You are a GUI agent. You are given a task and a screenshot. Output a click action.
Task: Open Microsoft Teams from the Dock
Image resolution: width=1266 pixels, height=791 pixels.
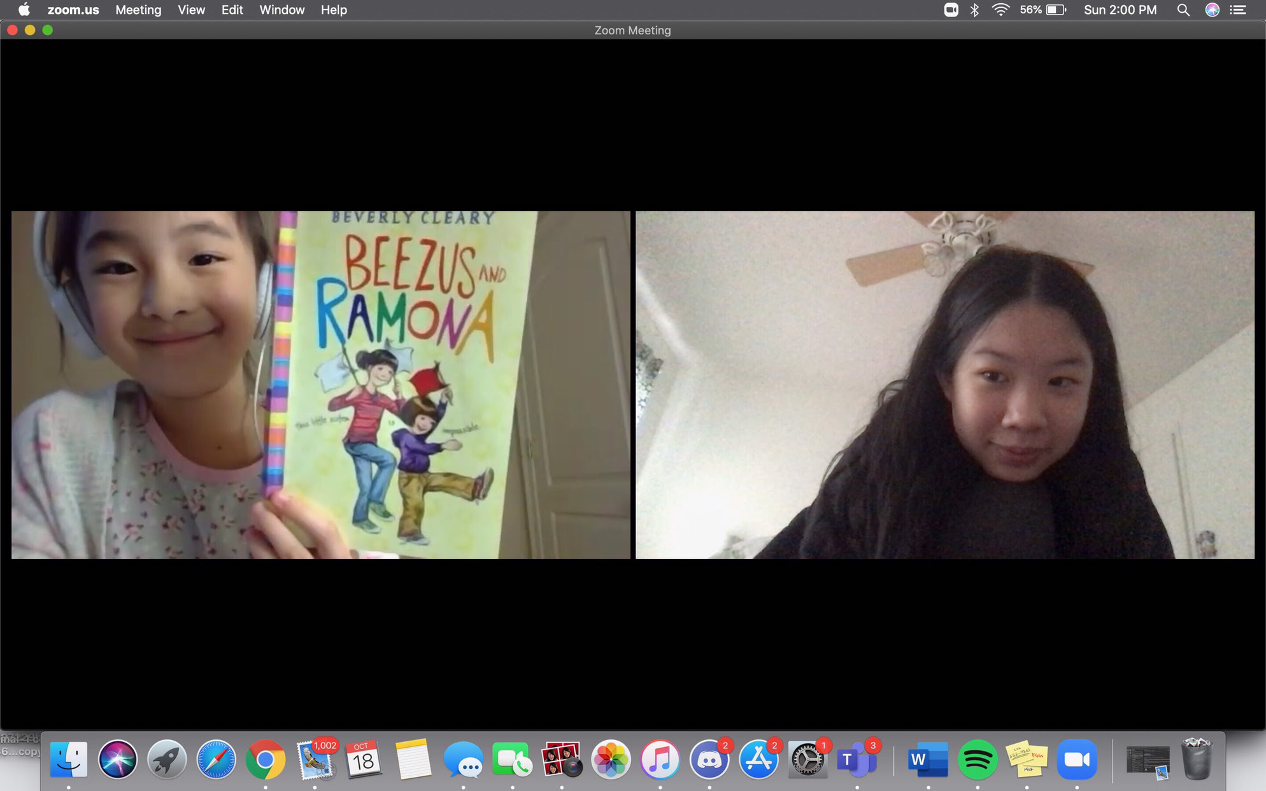857,759
